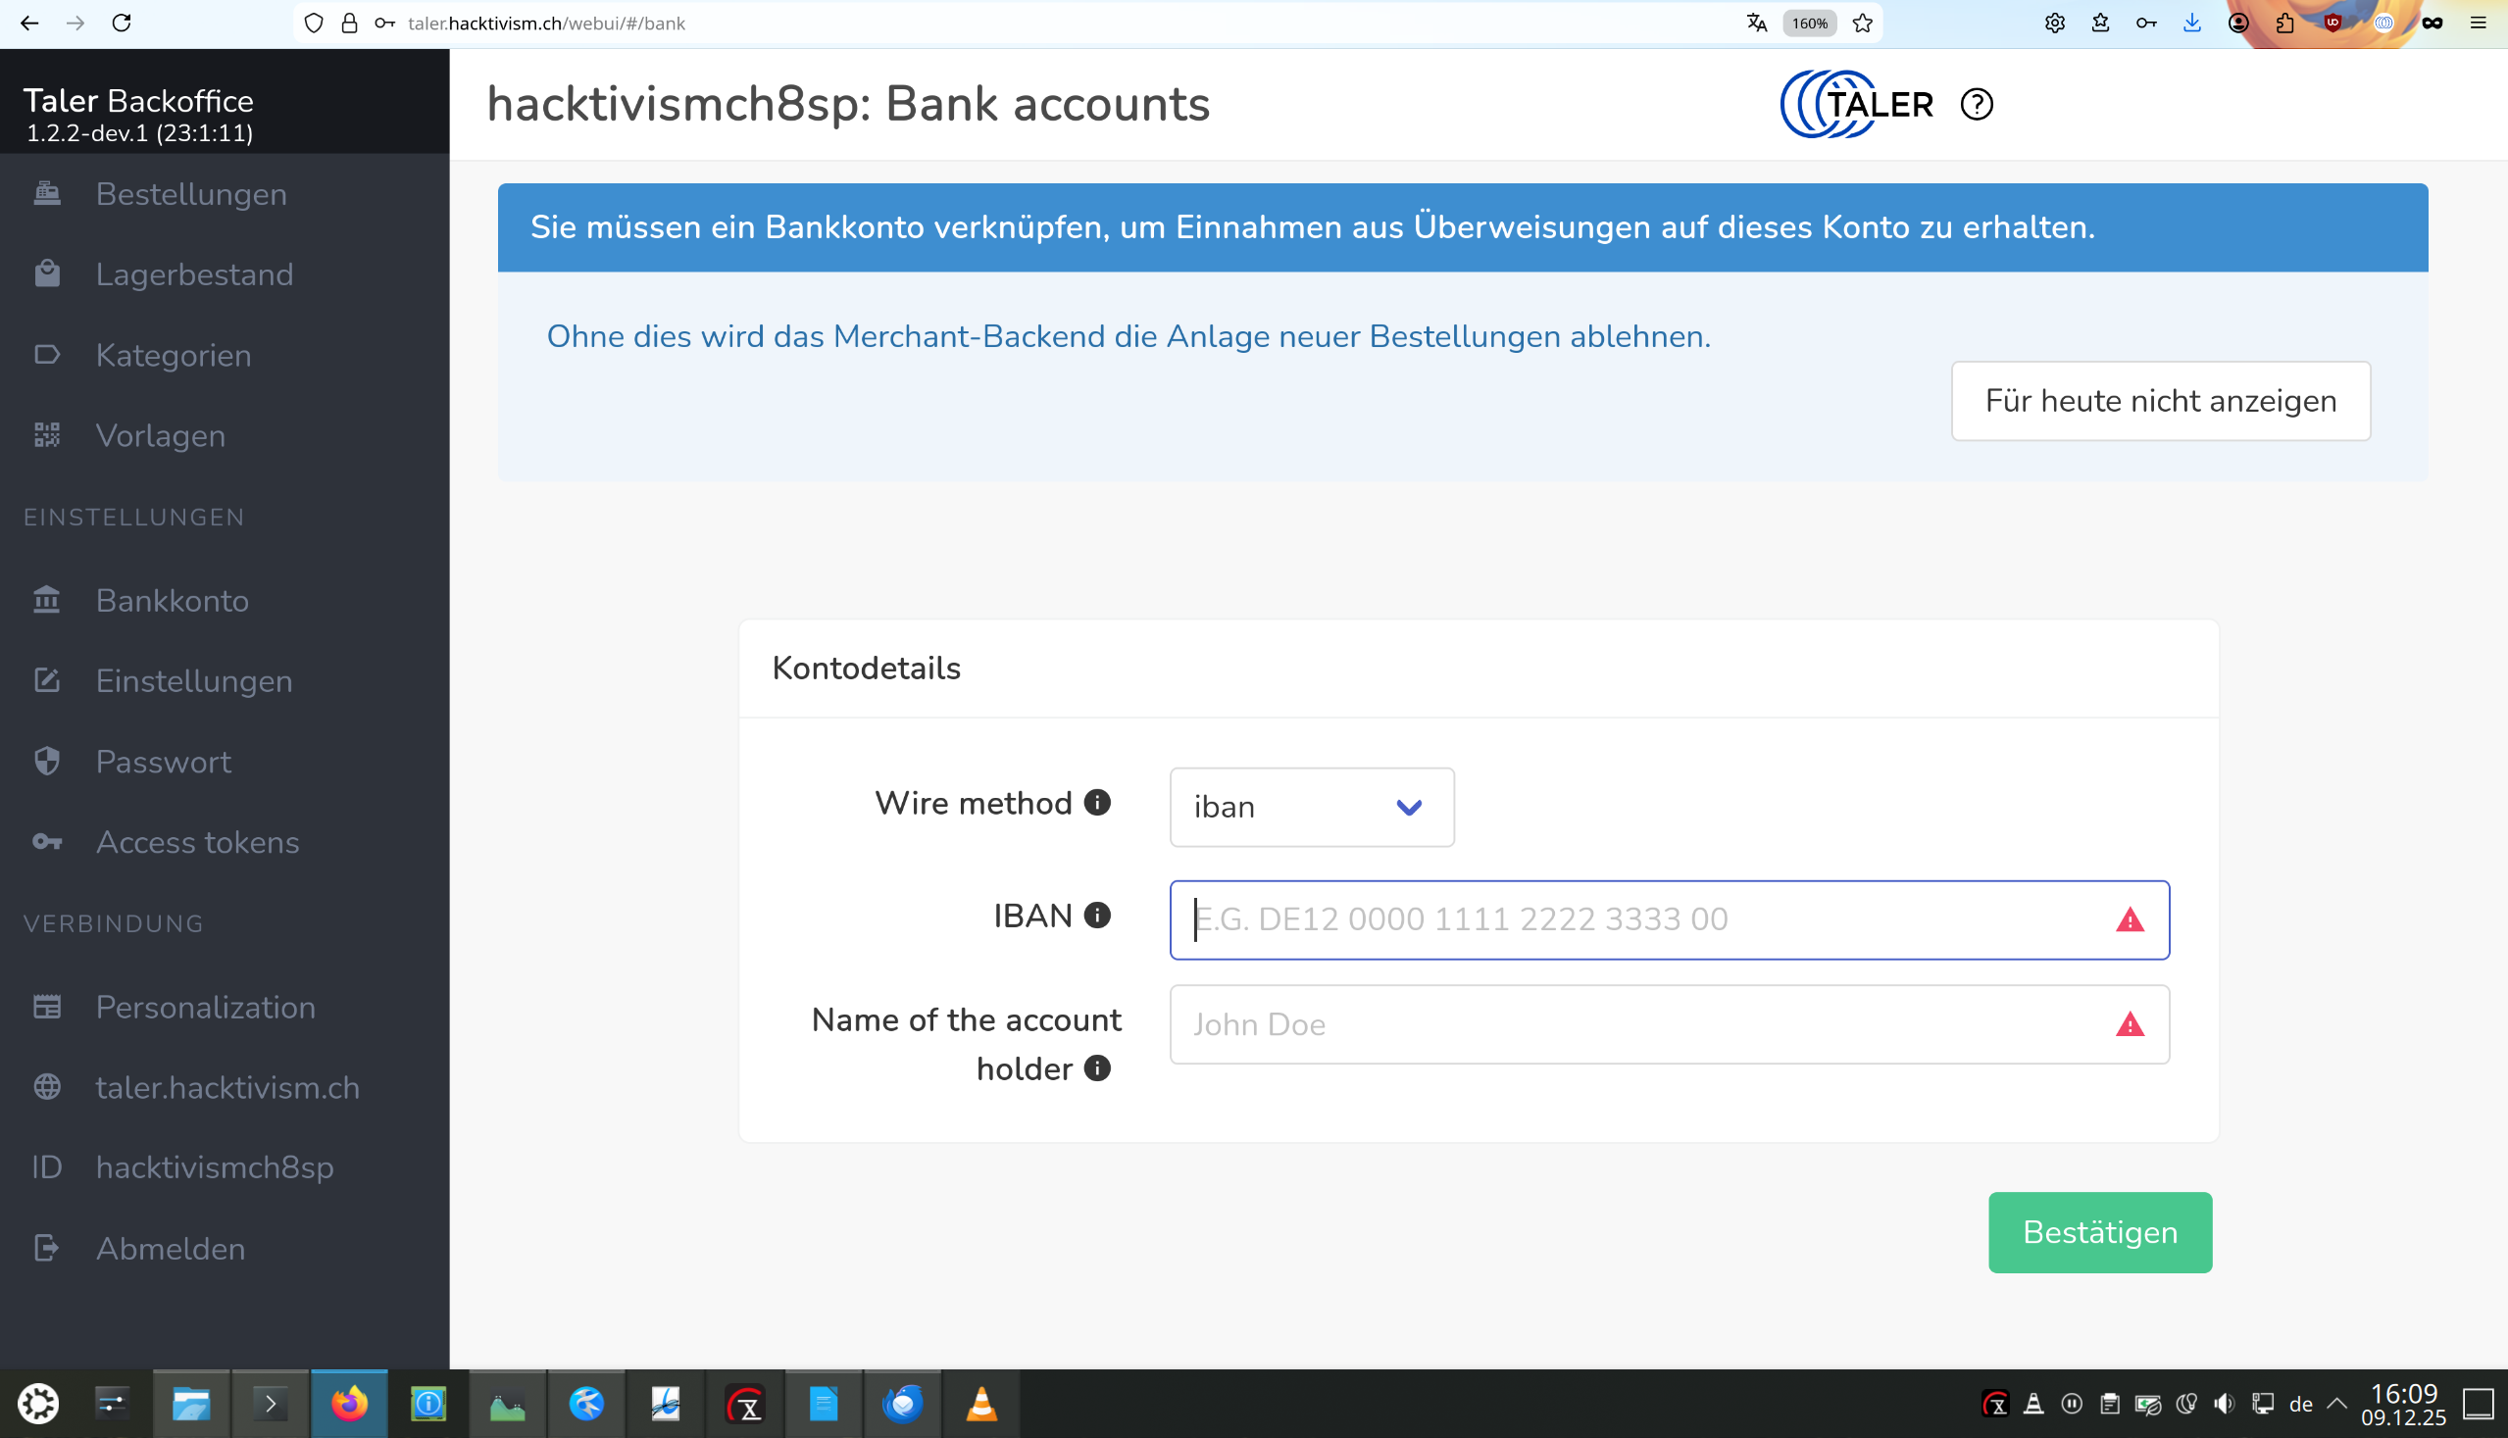Open VLC from the taskbar
Image resolution: width=2508 pixels, height=1438 pixels.
pyautogui.click(x=979, y=1404)
